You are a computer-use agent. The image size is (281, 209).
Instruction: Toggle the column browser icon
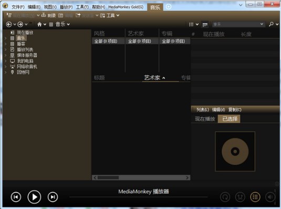[205, 25]
